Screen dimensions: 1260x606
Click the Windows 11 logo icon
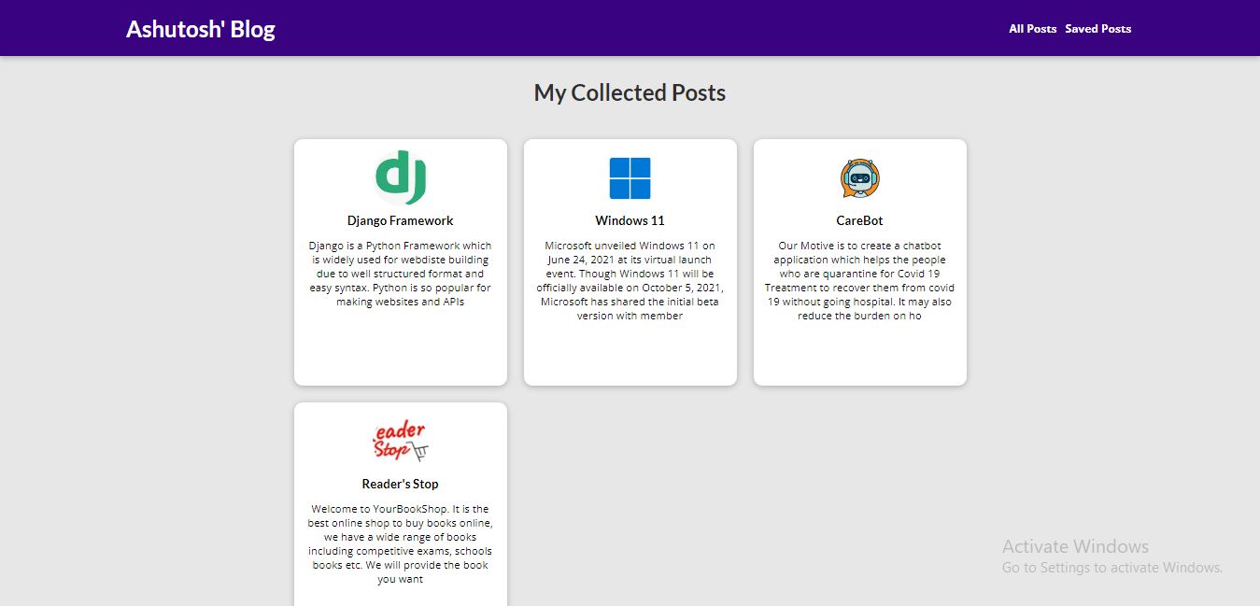click(x=630, y=178)
